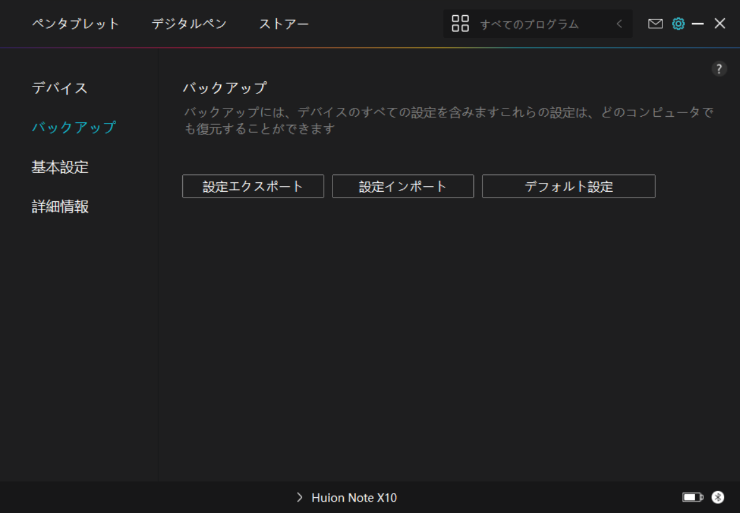Select デバイス in the sidebar
The image size is (740, 513).
click(60, 88)
